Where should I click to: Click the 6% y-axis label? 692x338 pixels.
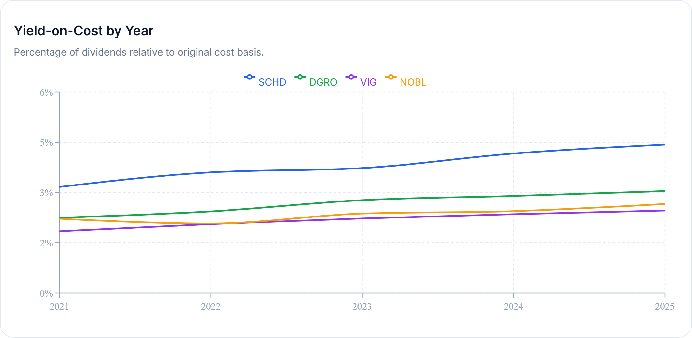(46, 93)
